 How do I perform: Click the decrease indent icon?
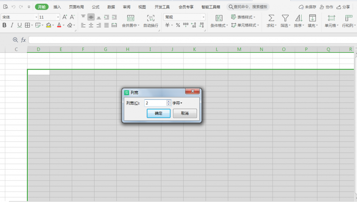point(106,17)
